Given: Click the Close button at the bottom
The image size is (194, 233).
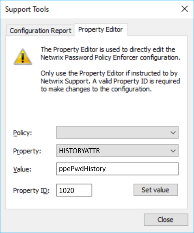Looking at the screenshot, I should tap(166, 220).
